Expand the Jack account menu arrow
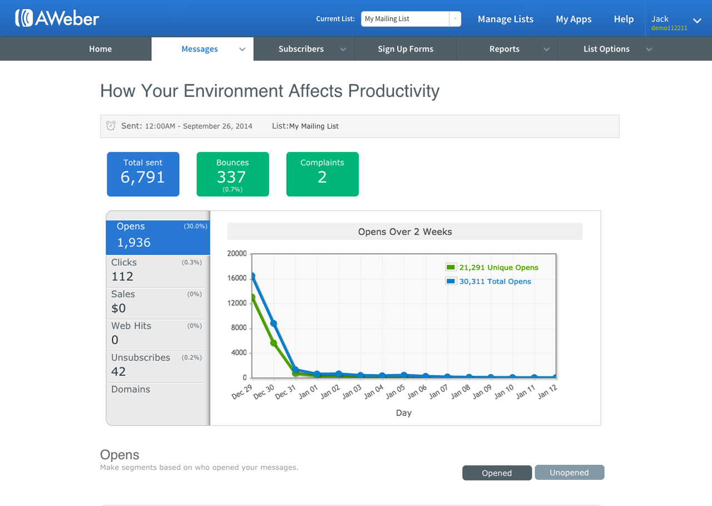The height and width of the screenshot is (506, 712). pos(697,21)
